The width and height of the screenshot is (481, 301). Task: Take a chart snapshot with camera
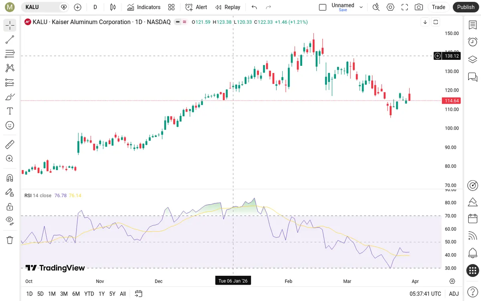[x=419, y=7]
